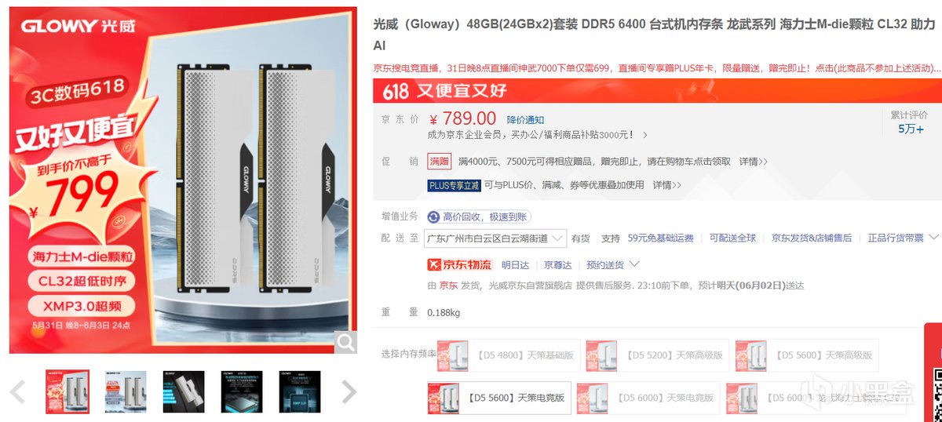Click the 京东物流 logistics logo

coord(460,264)
